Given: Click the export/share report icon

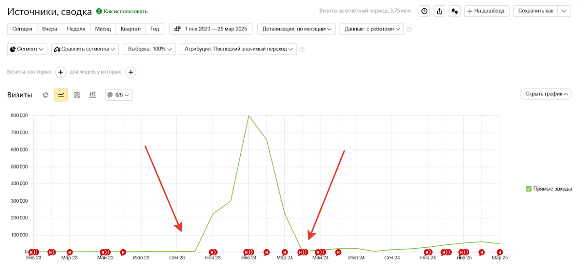Looking at the screenshot, I should click(439, 11).
